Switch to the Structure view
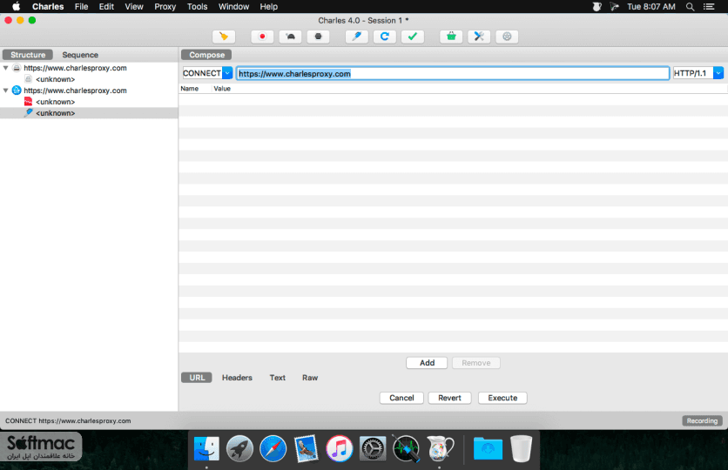 point(28,55)
